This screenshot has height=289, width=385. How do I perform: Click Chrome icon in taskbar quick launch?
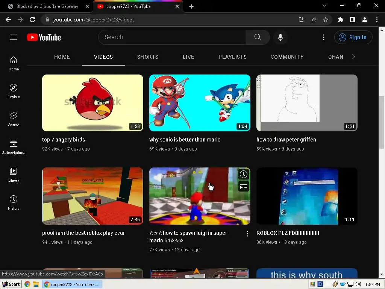click(27, 284)
